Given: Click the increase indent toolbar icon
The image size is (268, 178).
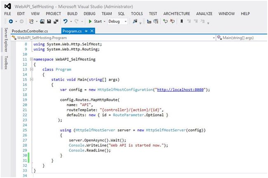Looking at the screenshot, I should click(x=156, y=21).
